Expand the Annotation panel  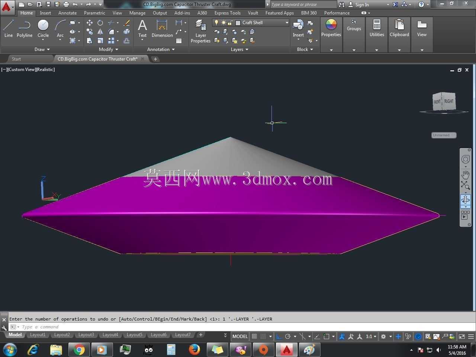(x=161, y=49)
